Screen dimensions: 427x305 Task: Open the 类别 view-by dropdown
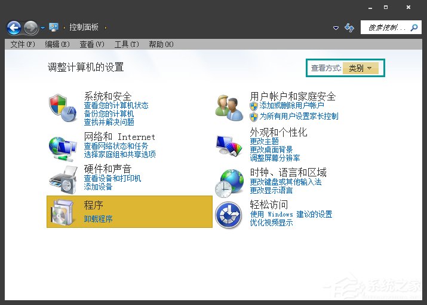coord(361,68)
